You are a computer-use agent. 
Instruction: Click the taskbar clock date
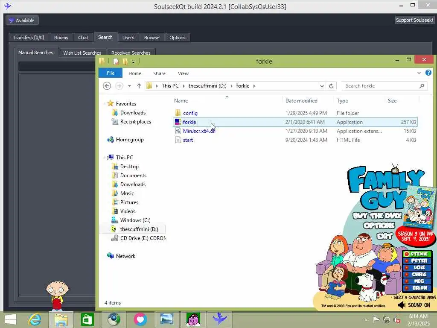pos(418,324)
